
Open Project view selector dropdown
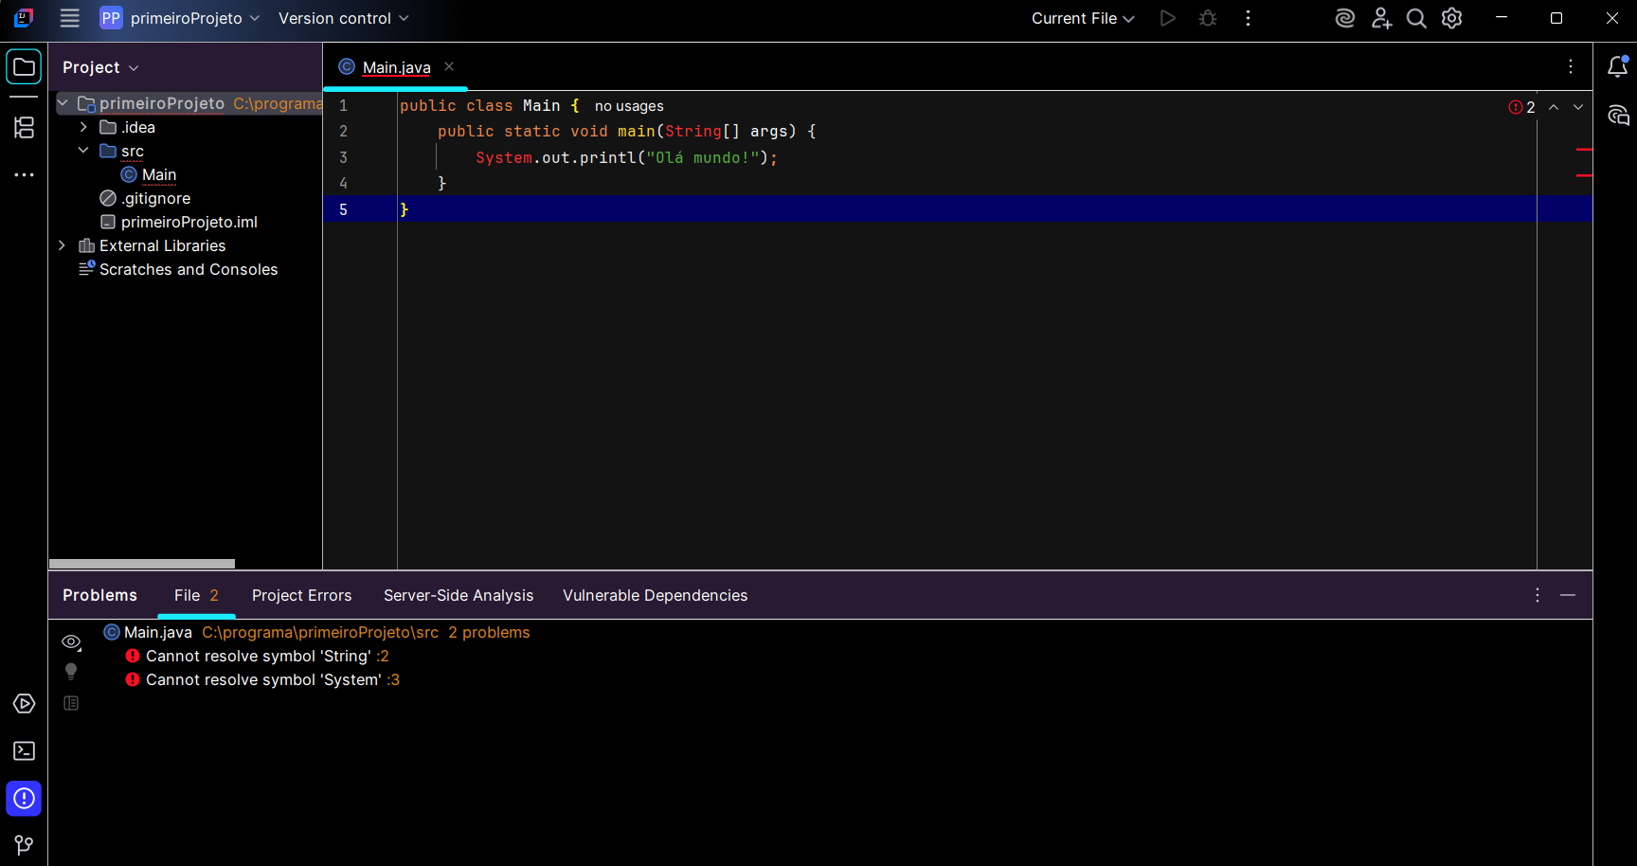(100, 67)
